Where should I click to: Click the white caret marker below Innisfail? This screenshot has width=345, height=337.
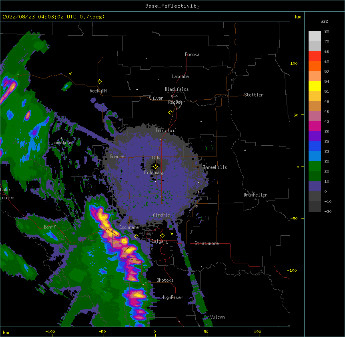pos(160,140)
